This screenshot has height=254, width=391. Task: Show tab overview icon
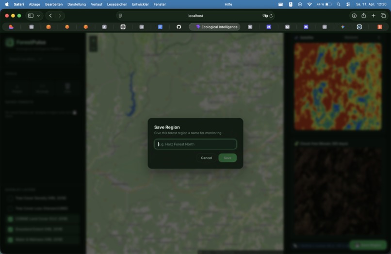pyautogui.click(x=383, y=16)
